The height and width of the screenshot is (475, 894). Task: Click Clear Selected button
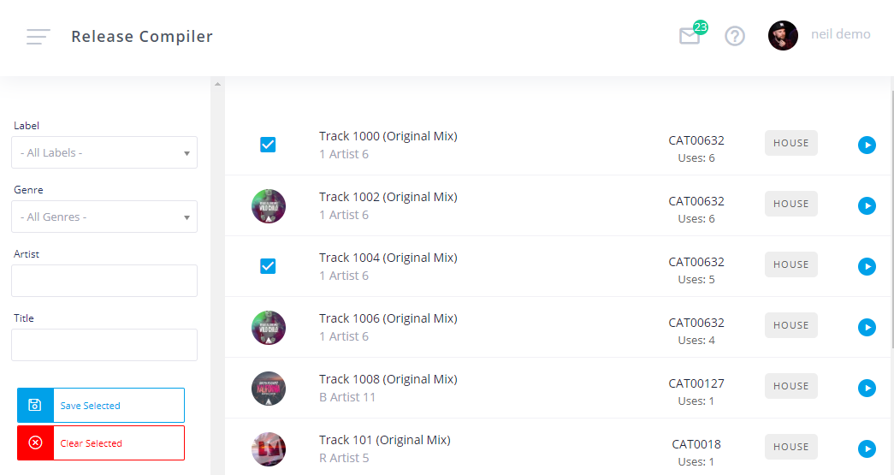[x=101, y=443]
